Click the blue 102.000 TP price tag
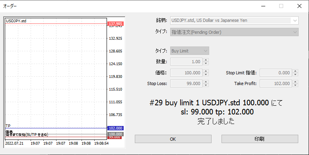The height and width of the screenshot is (155, 309). (x=115, y=128)
